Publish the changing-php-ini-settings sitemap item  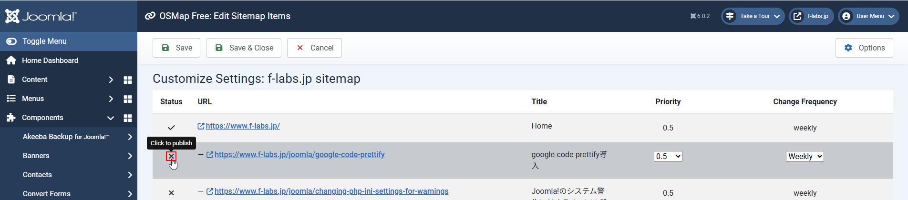(x=171, y=193)
